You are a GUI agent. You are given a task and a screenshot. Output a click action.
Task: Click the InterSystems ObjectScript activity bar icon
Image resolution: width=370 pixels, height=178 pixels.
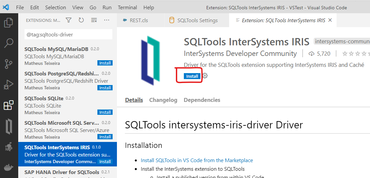pyautogui.click(x=9, y=126)
